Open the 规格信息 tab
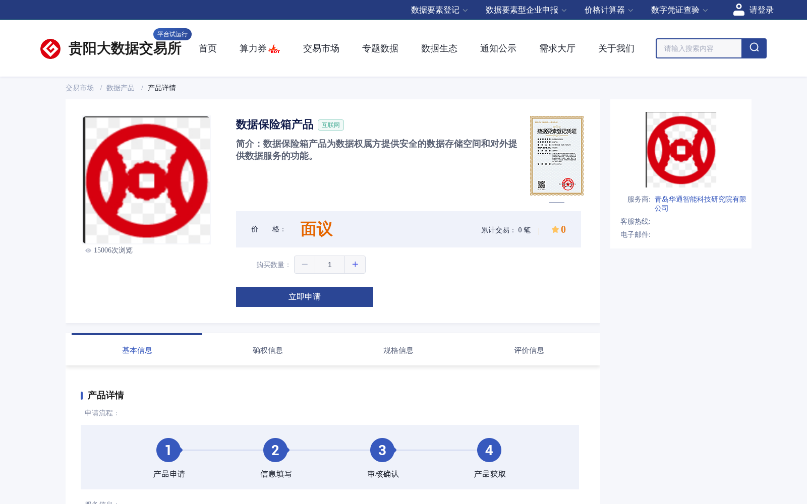The image size is (807, 504). click(x=398, y=350)
